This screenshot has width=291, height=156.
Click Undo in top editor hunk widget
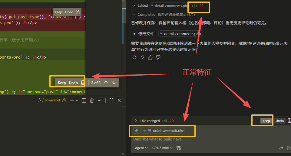[x=69, y=12]
